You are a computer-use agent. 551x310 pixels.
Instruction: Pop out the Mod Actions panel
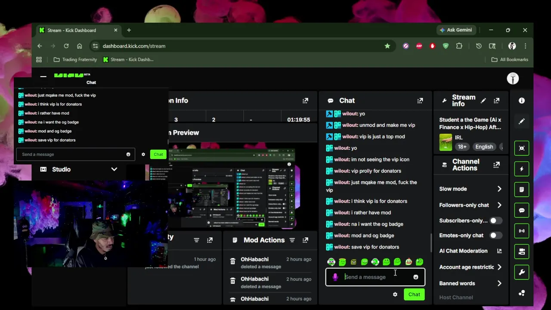pos(305,240)
